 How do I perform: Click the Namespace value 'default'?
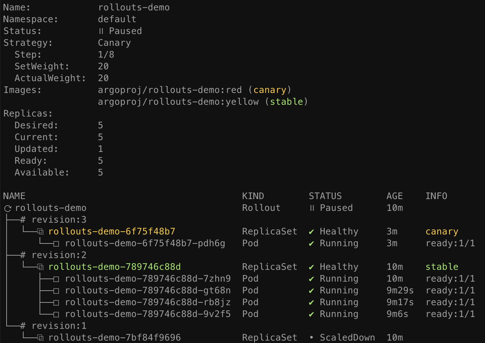pos(117,19)
